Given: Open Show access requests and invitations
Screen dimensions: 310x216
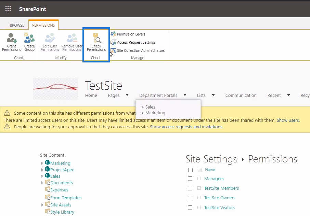Looking at the screenshot, I should click(x=186, y=127).
